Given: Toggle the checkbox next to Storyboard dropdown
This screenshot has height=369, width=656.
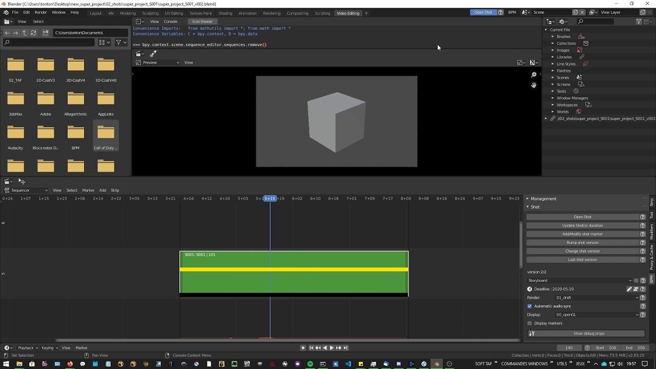Looking at the screenshot, I should tap(636, 280).
